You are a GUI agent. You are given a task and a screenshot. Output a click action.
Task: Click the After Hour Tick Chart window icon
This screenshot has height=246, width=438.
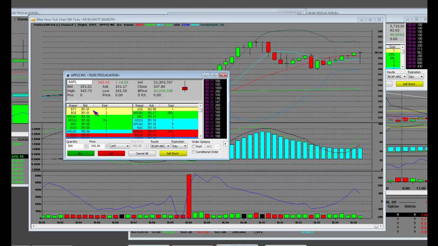coord(33,20)
